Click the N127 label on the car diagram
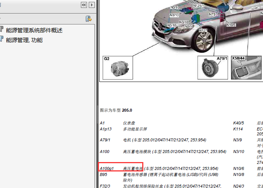Viewport: 263px width, 188px height. 203,30
